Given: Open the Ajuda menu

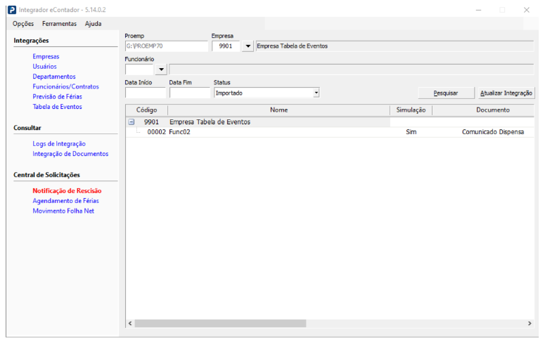Looking at the screenshot, I should click(93, 24).
